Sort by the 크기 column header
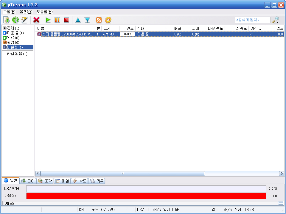This screenshot has height=214, width=286. (110, 28)
